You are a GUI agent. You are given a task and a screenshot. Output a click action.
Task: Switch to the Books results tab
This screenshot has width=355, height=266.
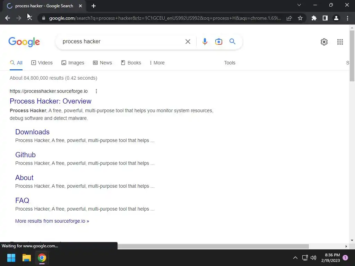[131, 63]
